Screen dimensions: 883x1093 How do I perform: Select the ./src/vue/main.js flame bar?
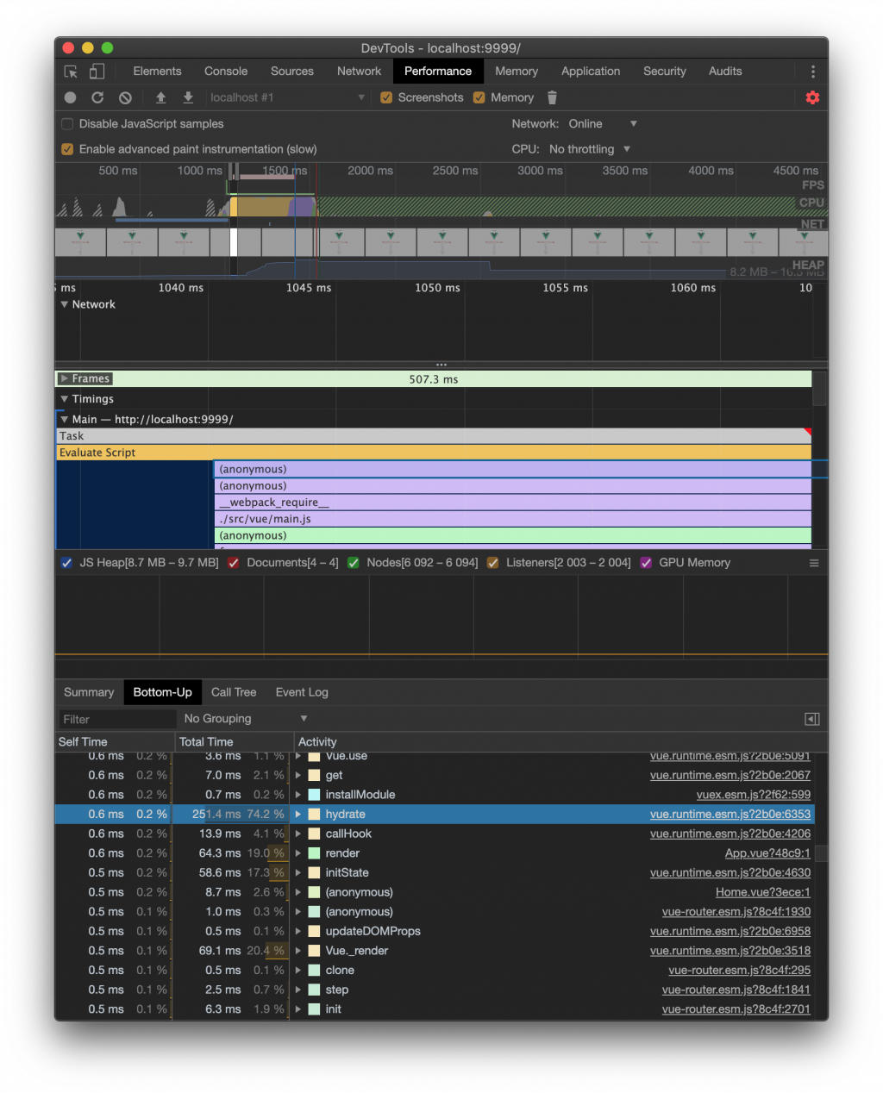click(513, 519)
